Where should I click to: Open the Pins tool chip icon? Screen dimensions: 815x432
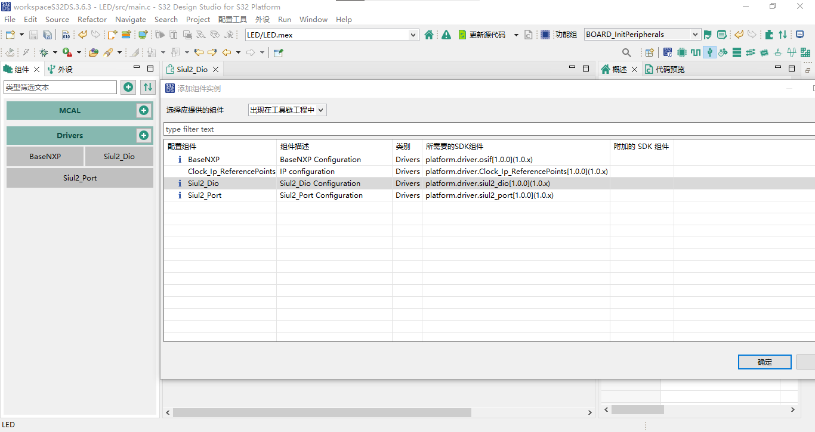tap(682, 52)
